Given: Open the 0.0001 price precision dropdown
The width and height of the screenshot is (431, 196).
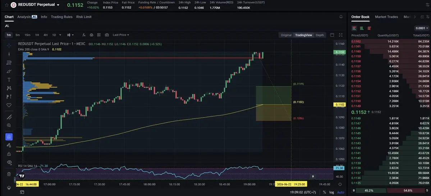Looking at the screenshot, I should tap(422, 28).
